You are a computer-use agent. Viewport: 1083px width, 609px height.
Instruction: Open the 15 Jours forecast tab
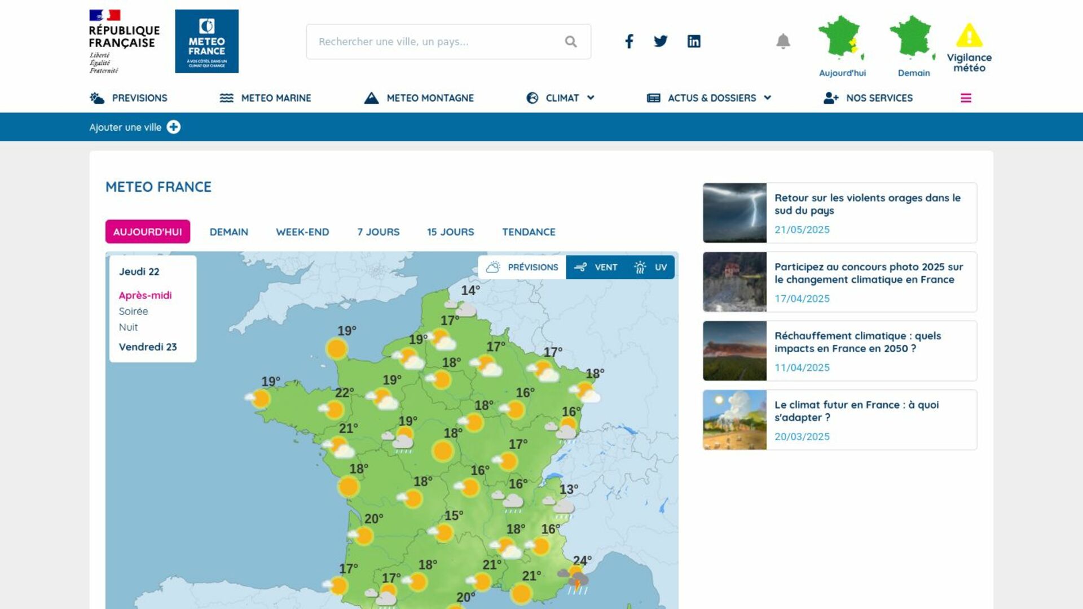(x=450, y=231)
